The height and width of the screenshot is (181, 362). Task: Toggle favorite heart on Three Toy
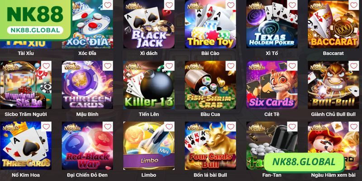[231, 5]
